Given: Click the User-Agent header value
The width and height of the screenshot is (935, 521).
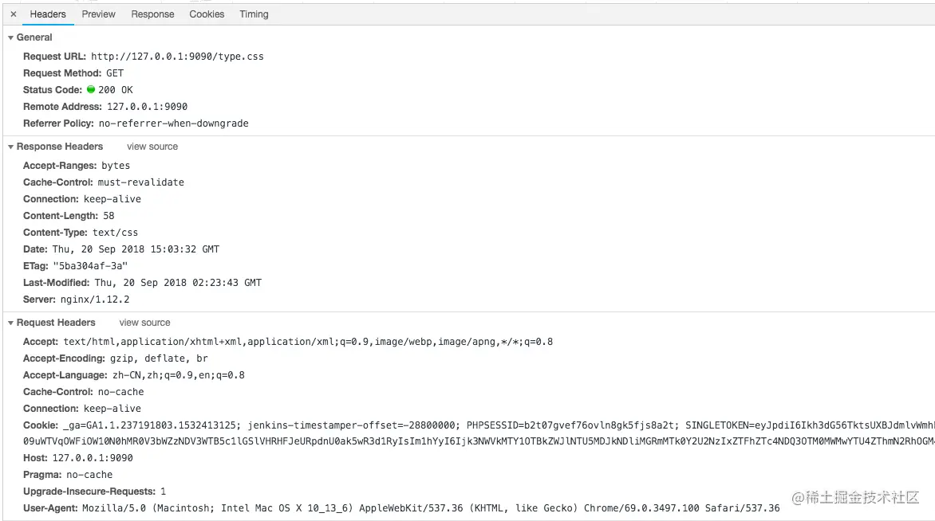Looking at the screenshot, I should pos(431,508).
